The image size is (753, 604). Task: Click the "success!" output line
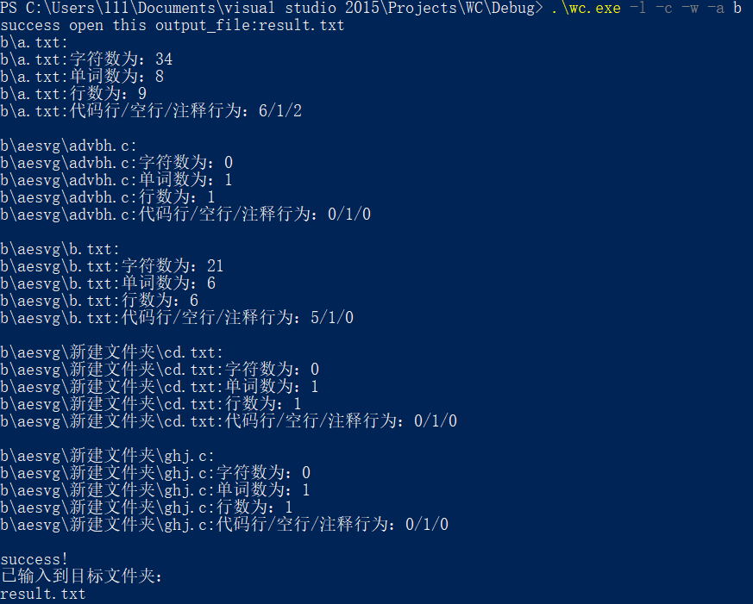[x=35, y=559]
